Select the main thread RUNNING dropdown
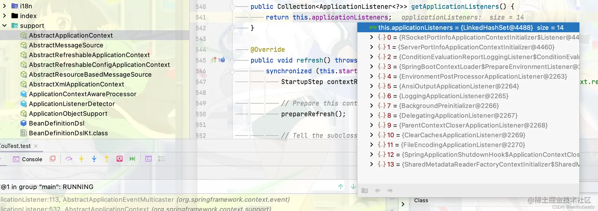 [166, 187]
